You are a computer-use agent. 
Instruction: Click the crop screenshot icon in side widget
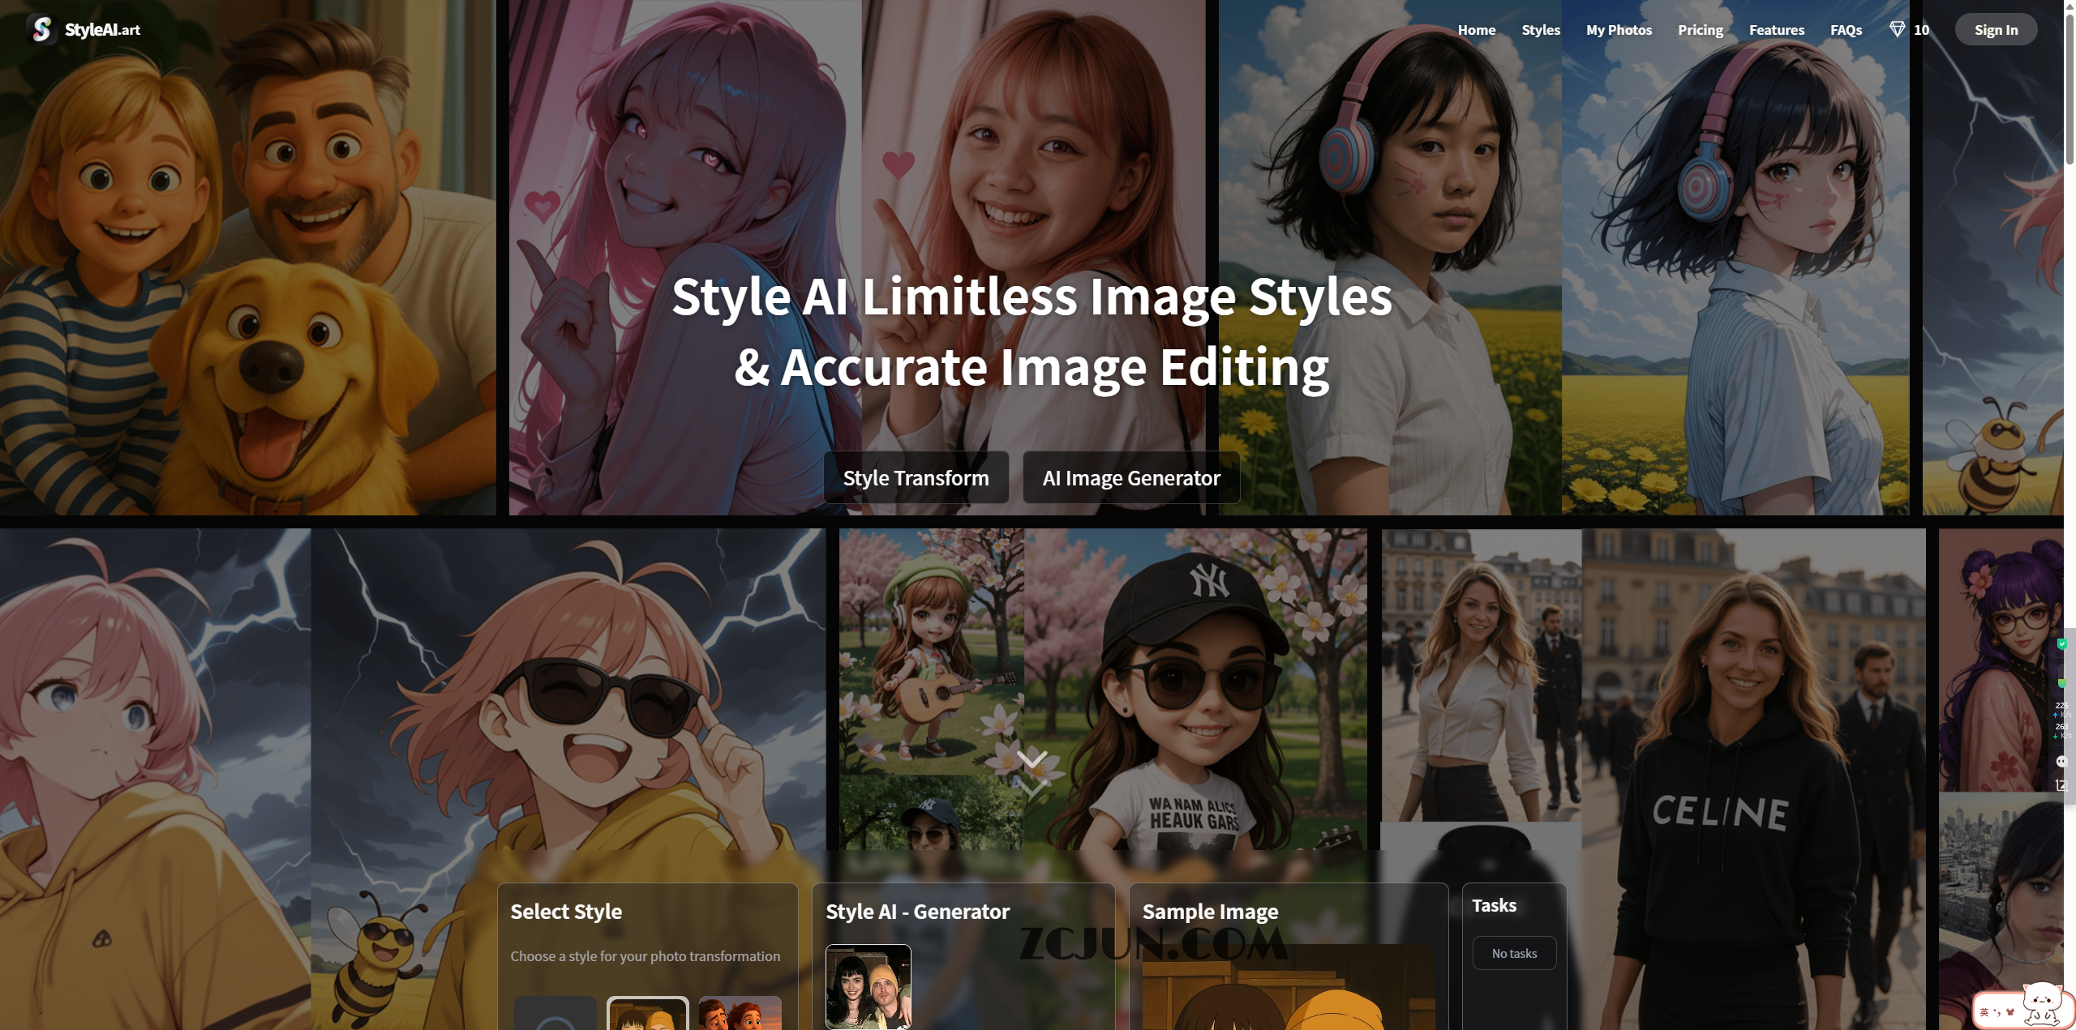tap(2061, 785)
